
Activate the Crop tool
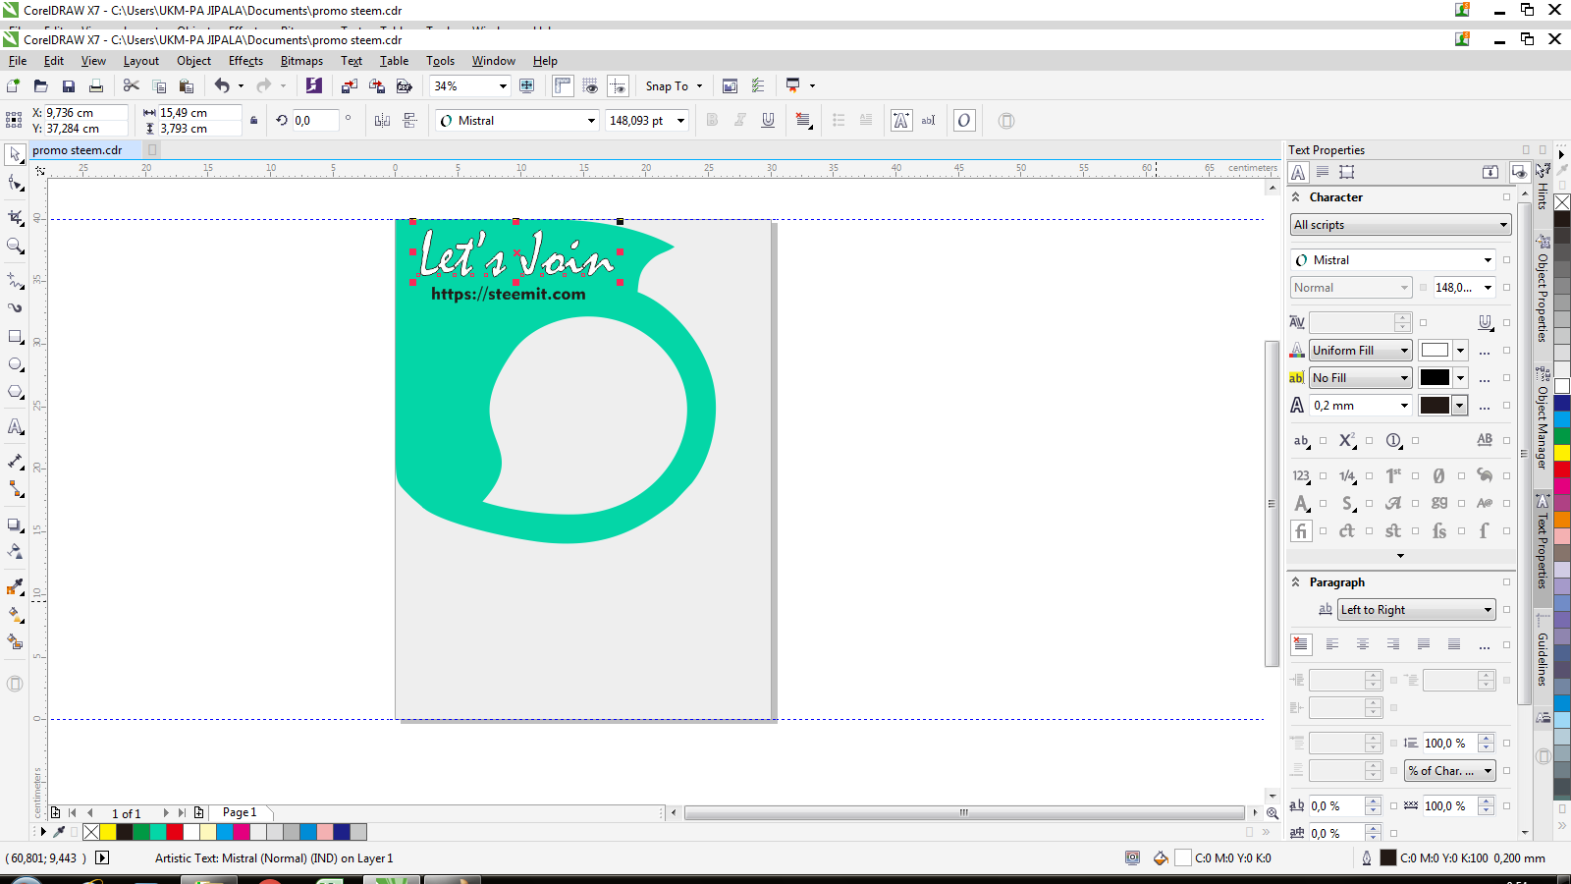(x=15, y=217)
